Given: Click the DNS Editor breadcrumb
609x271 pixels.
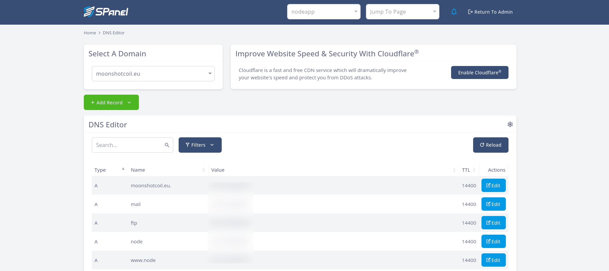Looking at the screenshot, I should click(114, 33).
